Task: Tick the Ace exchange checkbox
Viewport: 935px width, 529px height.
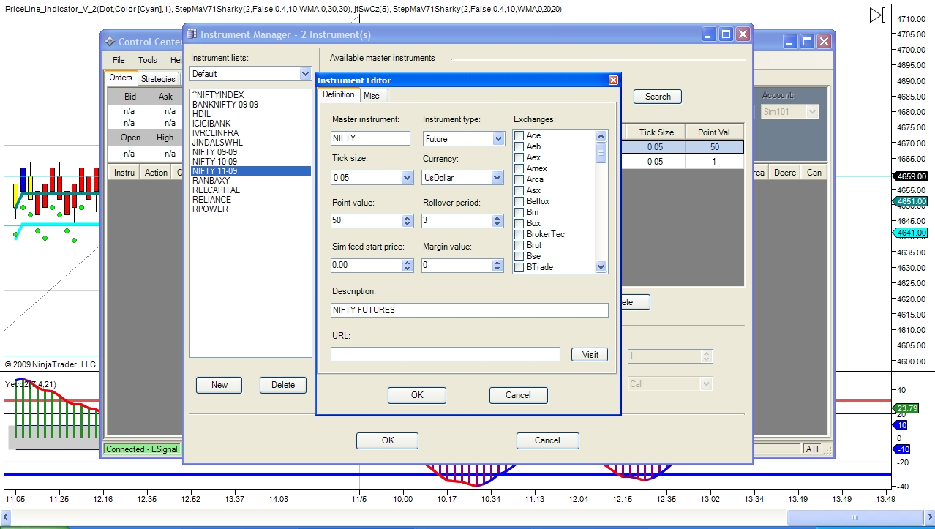Action: pyautogui.click(x=519, y=135)
